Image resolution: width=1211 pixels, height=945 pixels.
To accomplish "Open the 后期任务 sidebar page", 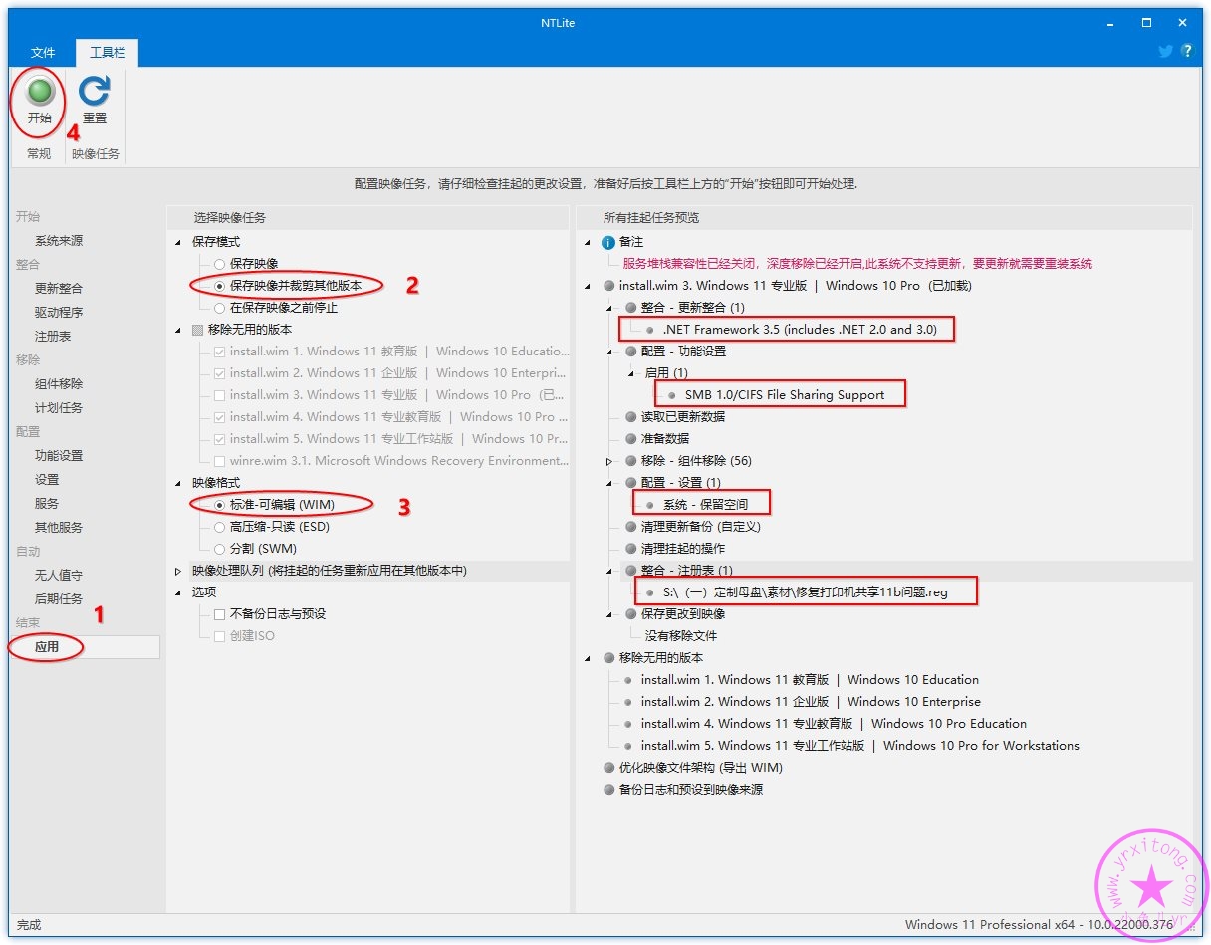I will tap(59, 599).
